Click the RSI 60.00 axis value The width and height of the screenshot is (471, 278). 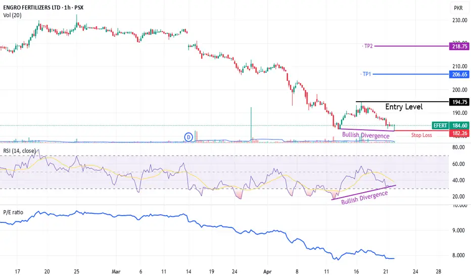pos(459,164)
